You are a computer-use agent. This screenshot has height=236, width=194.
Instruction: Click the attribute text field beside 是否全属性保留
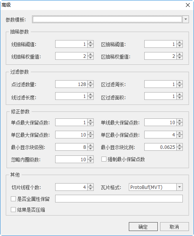pyautogui.click(x=119, y=199)
